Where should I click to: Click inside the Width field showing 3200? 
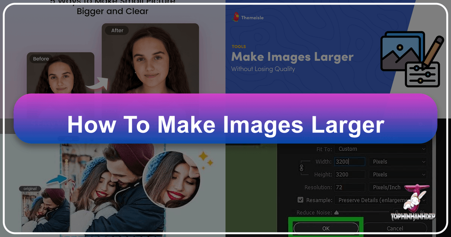[x=350, y=161]
